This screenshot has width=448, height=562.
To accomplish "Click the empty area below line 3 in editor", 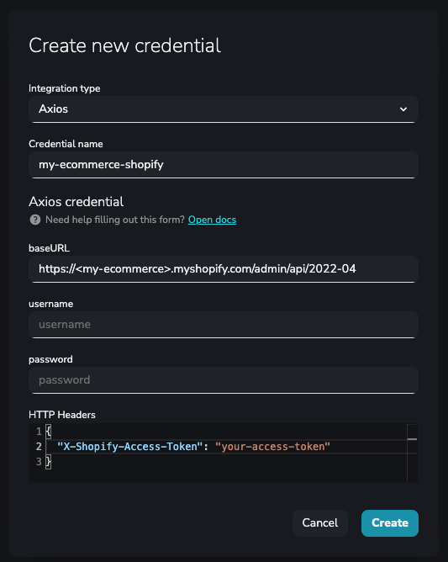I will tap(225, 475).
